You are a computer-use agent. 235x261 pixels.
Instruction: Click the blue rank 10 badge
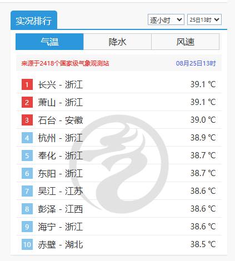27,244
